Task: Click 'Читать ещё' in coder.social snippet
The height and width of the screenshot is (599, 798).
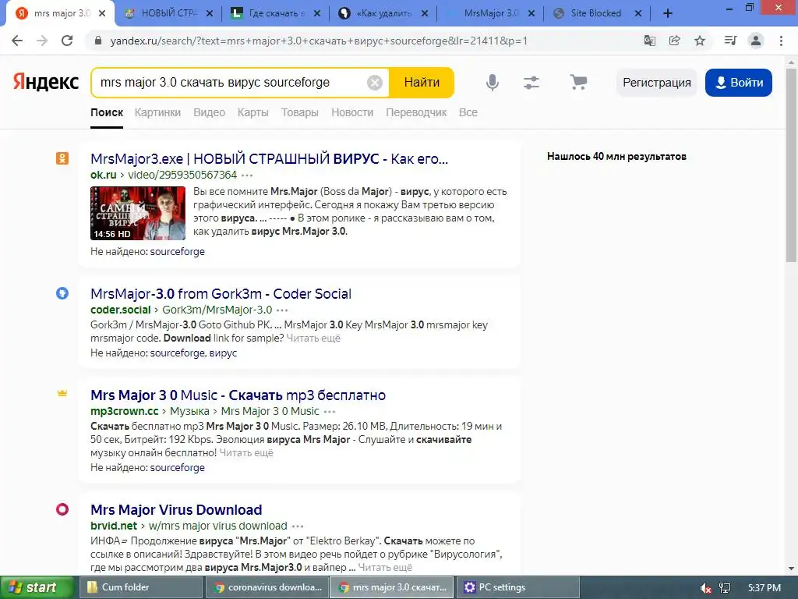Action: (x=313, y=338)
